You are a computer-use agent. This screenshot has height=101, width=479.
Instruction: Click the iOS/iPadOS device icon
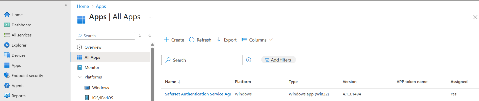point(87,98)
